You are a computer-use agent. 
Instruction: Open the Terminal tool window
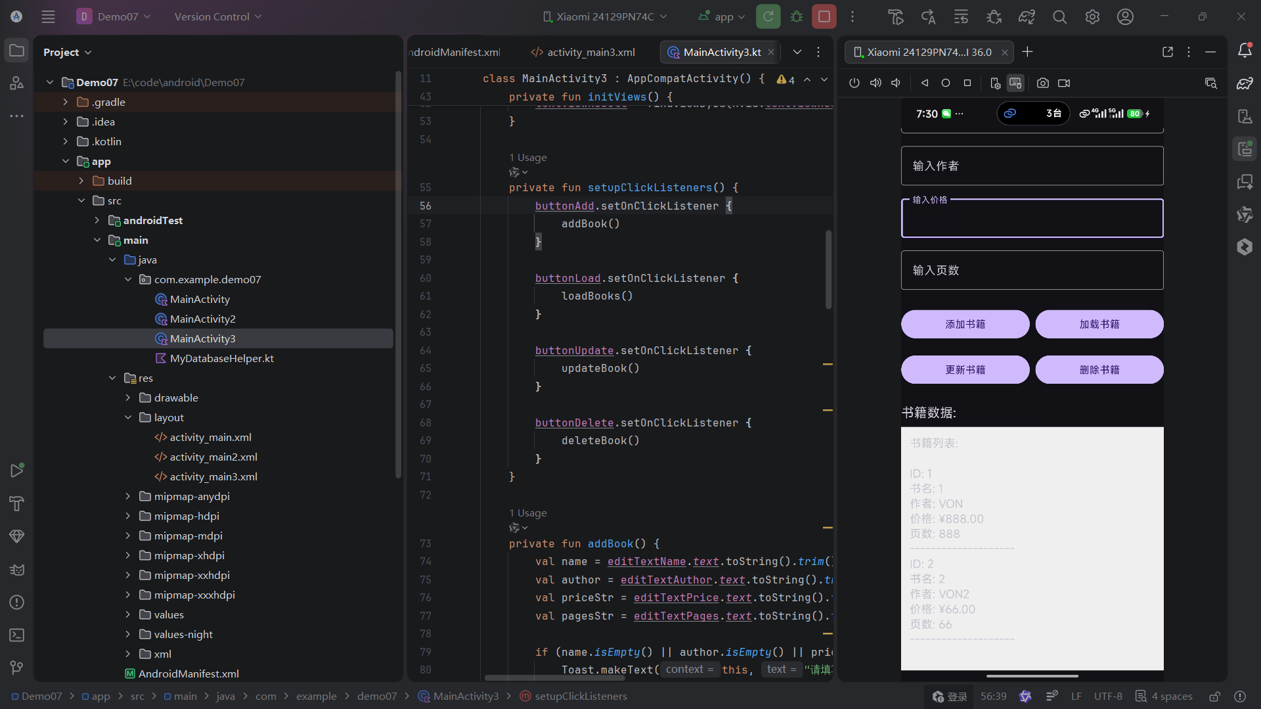(17, 635)
